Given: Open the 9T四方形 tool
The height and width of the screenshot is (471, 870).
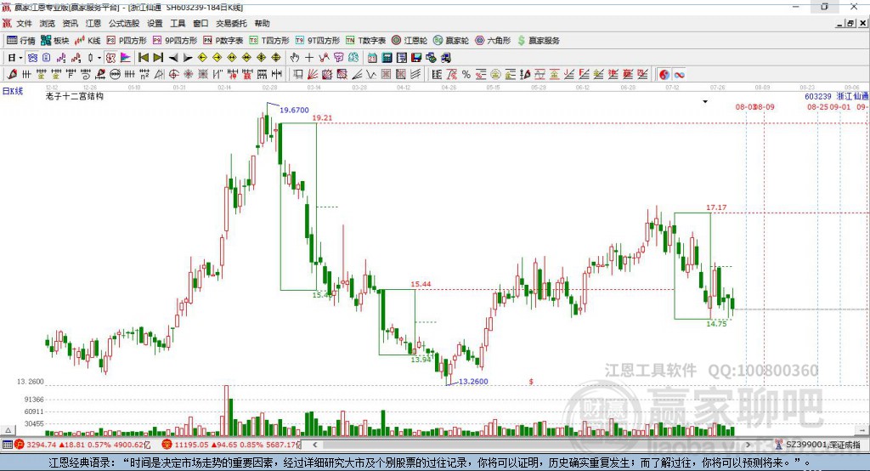Looking at the screenshot, I should click(318, 41).
